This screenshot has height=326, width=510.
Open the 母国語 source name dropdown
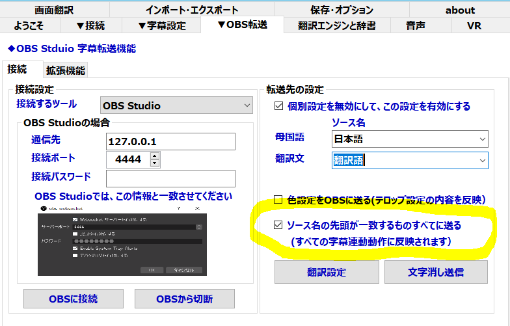(x=410, y=139)
